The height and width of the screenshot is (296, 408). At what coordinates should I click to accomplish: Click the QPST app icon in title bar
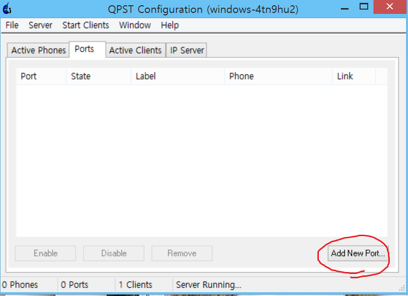[x=7, y=8]
